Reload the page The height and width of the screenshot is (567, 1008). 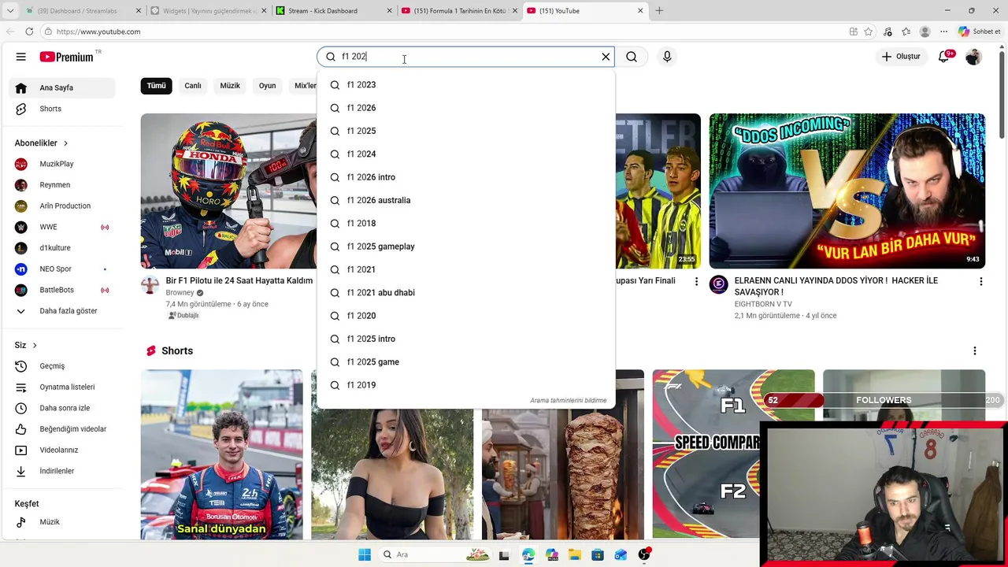click(29, 31)
